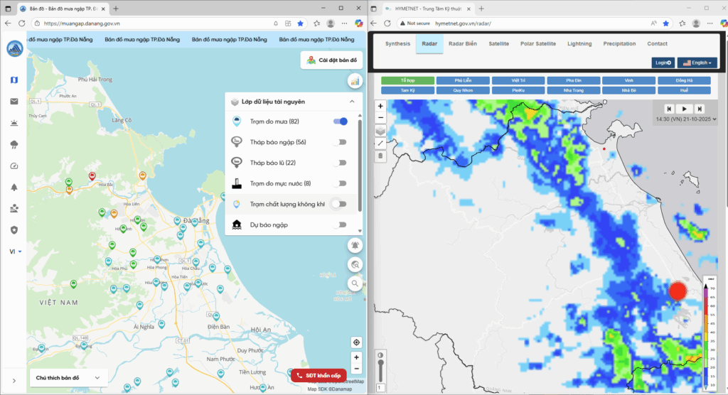The image size is (728, 395).
Task: Locate my position on the flood map
Action: (x=356, y=342)
